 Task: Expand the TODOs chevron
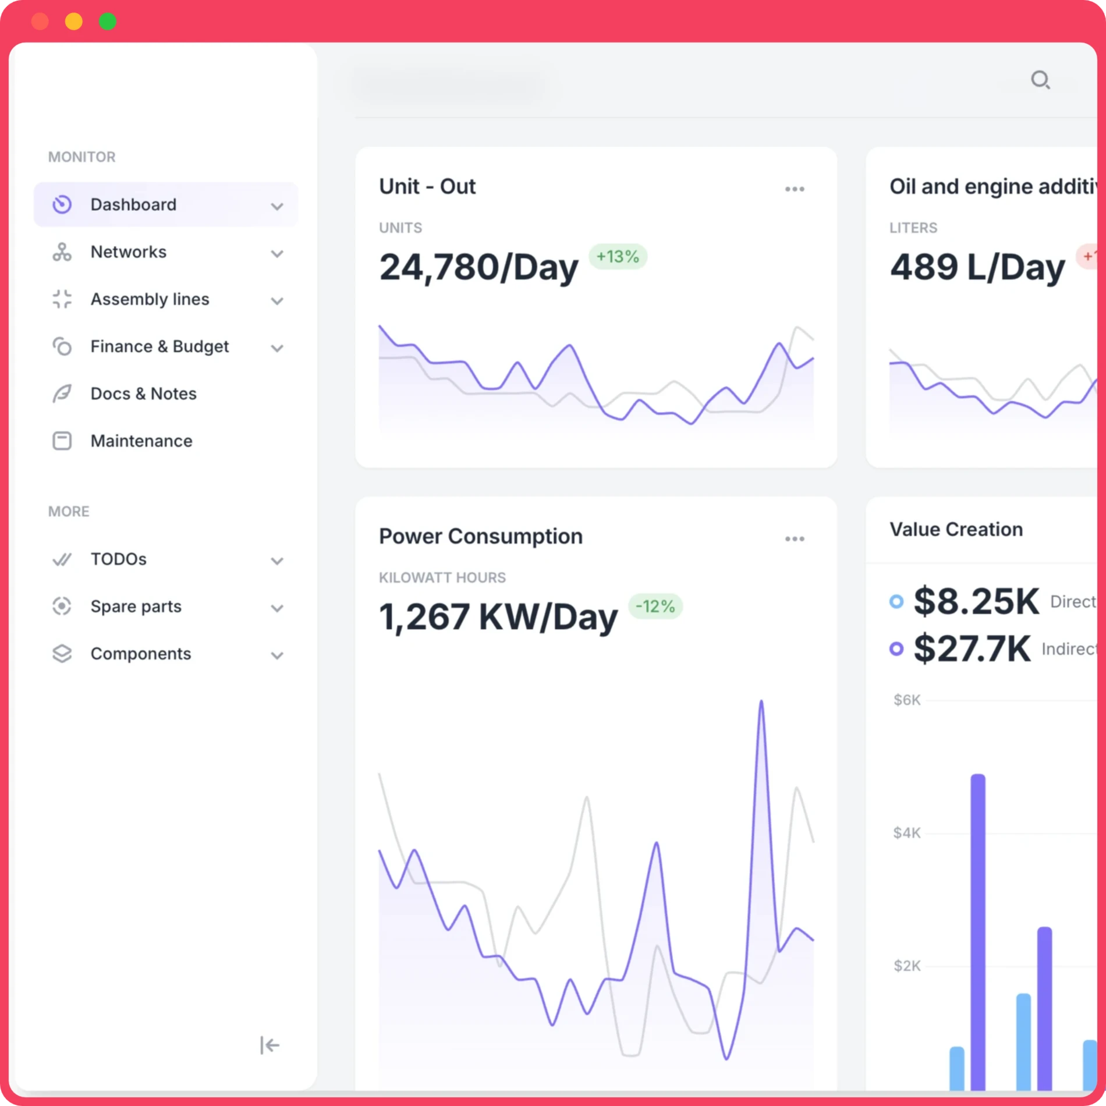click(x=277, y=561)
